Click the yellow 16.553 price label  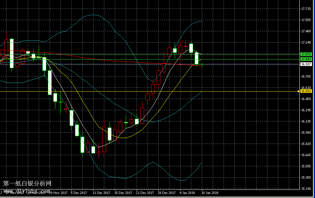coord(306,91)
